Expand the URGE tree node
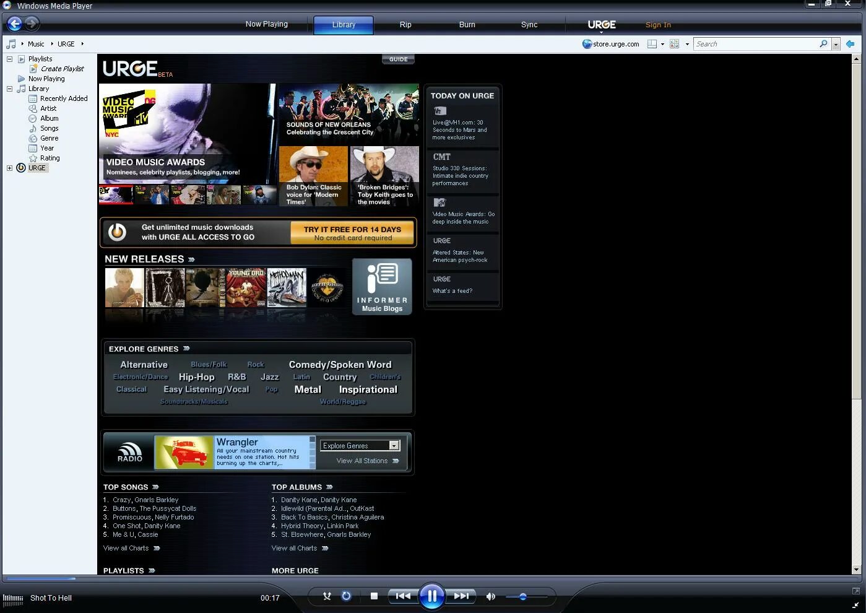 (x=9, y=168)
